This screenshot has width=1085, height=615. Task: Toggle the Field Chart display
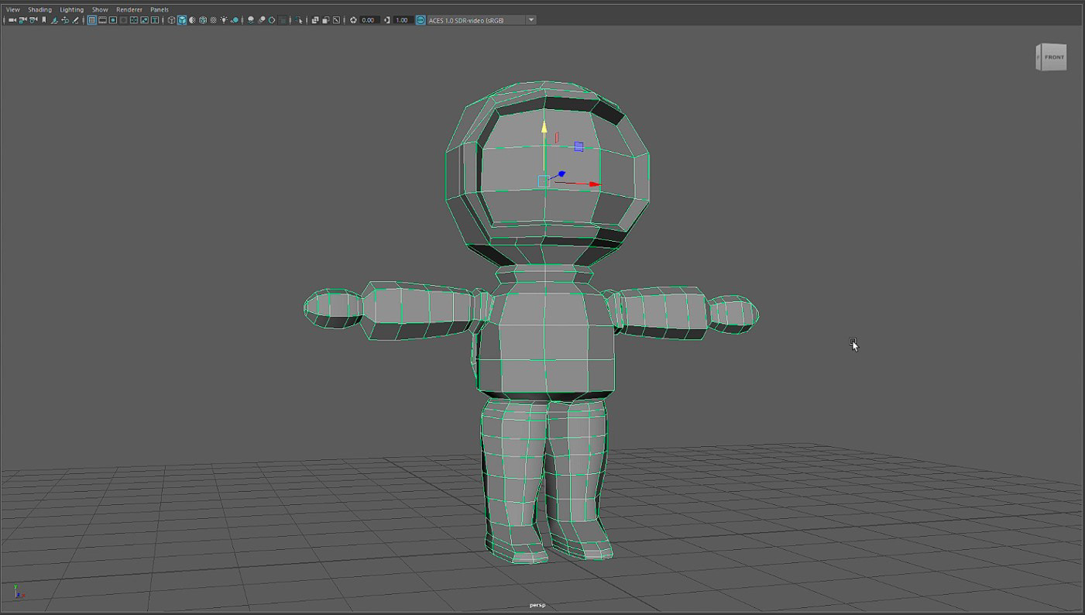[133, 20]
